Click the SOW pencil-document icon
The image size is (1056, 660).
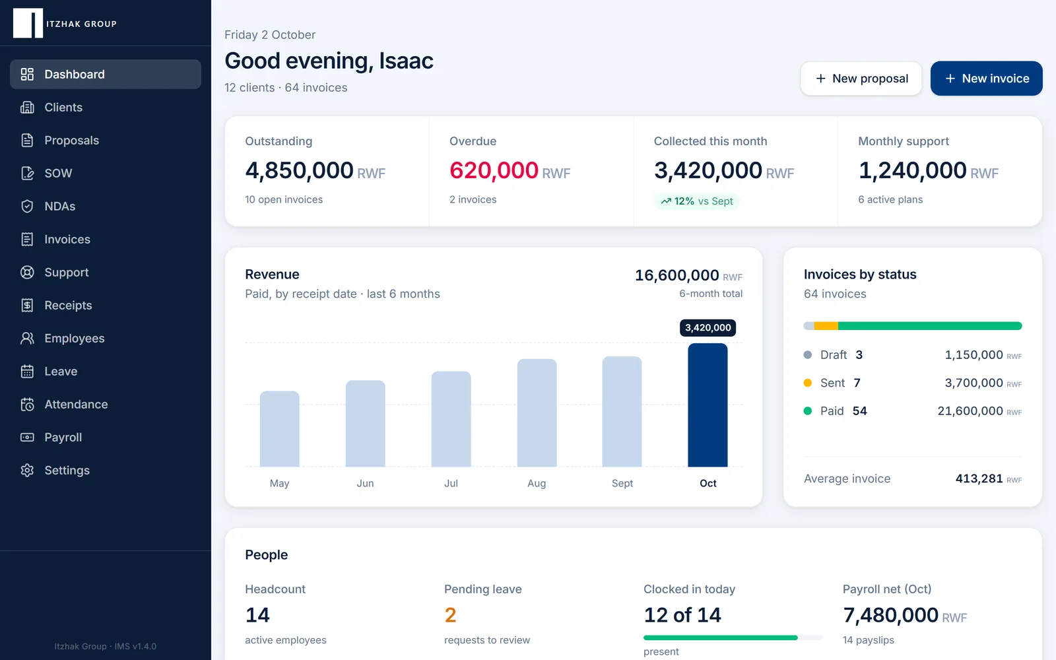click(x=27, y=174)
